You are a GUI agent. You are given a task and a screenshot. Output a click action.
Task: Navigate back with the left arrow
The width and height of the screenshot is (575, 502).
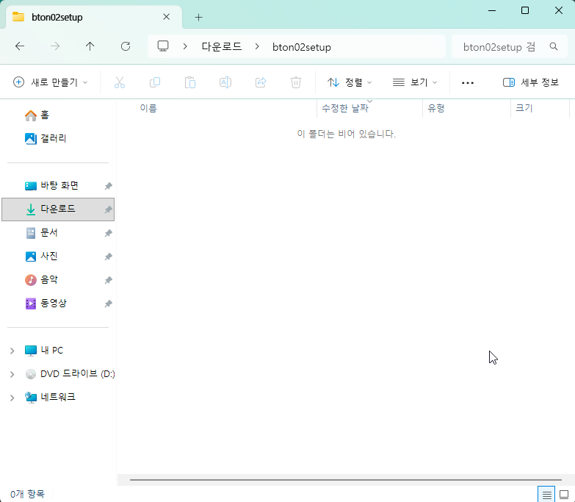20,46
